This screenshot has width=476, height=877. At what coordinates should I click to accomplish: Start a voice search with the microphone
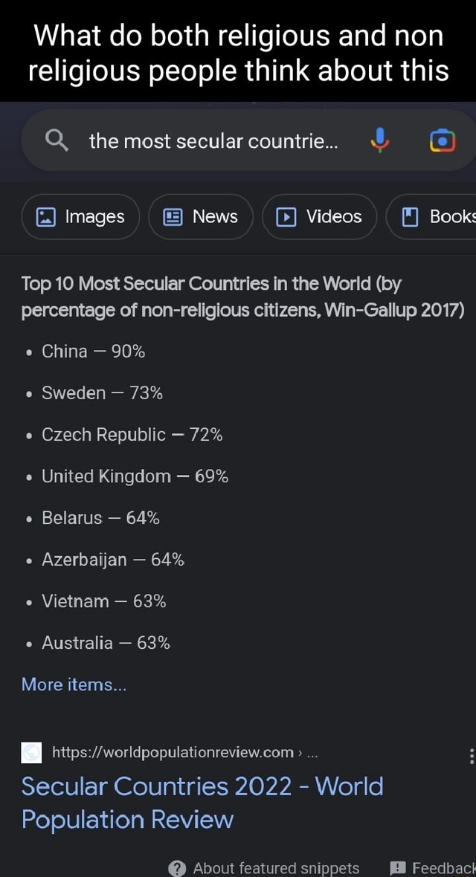click(380, 141)
